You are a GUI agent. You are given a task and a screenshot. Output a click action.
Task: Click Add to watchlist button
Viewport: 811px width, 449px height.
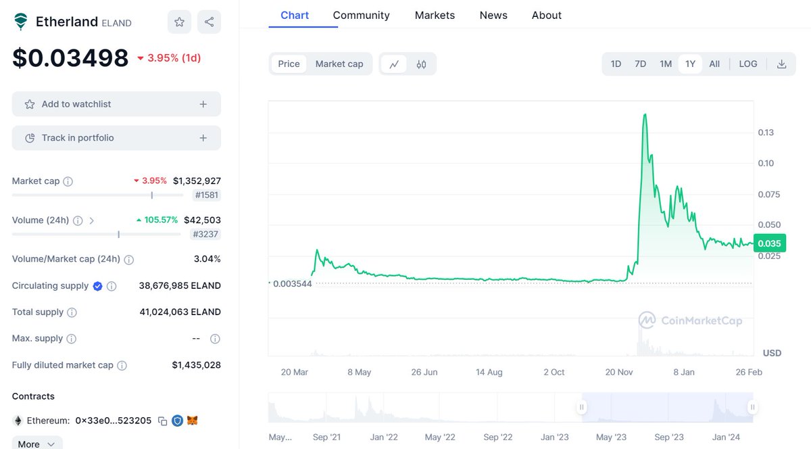(116, 104)
